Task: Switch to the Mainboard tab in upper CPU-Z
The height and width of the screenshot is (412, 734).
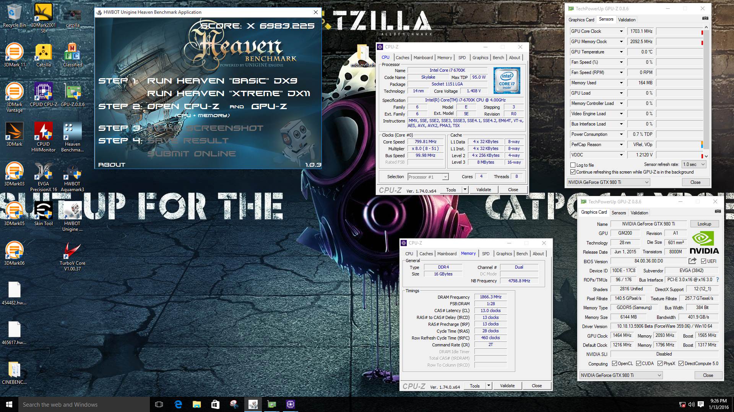Action: pos(423,58)
